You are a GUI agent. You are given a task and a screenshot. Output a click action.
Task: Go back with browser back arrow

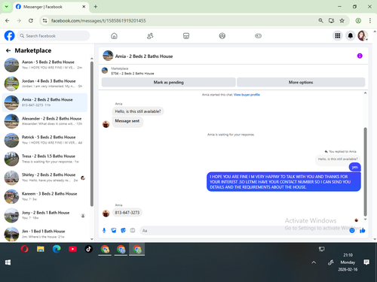click(8, 20)
